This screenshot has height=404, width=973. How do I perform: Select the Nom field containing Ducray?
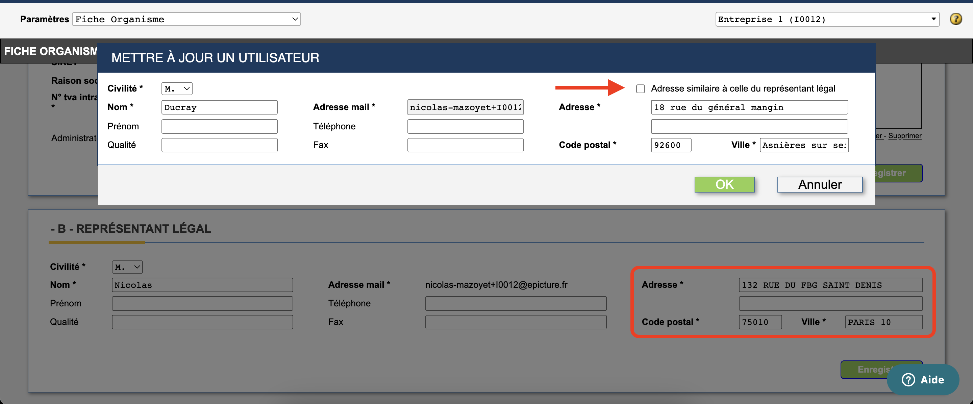(220, 107)
